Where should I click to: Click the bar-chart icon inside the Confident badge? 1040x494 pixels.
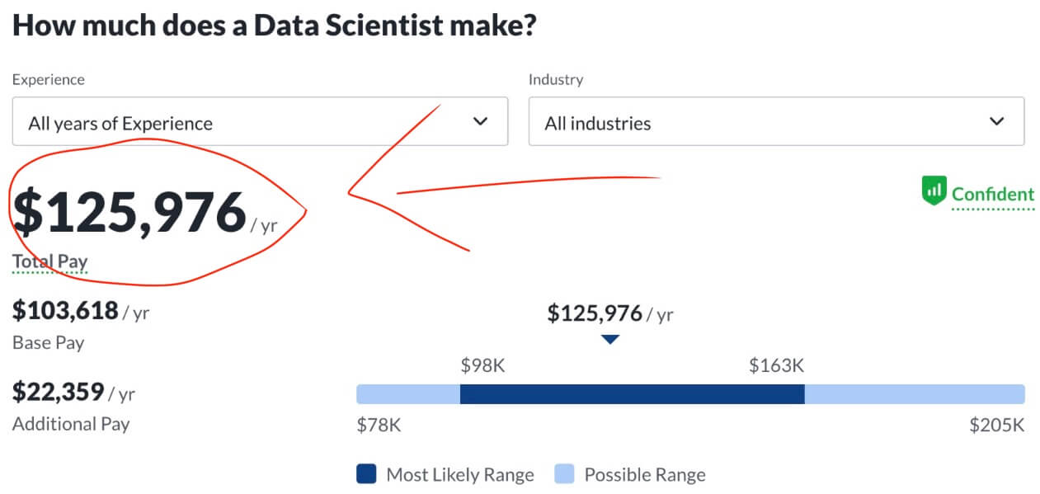(x=934, y=191)
